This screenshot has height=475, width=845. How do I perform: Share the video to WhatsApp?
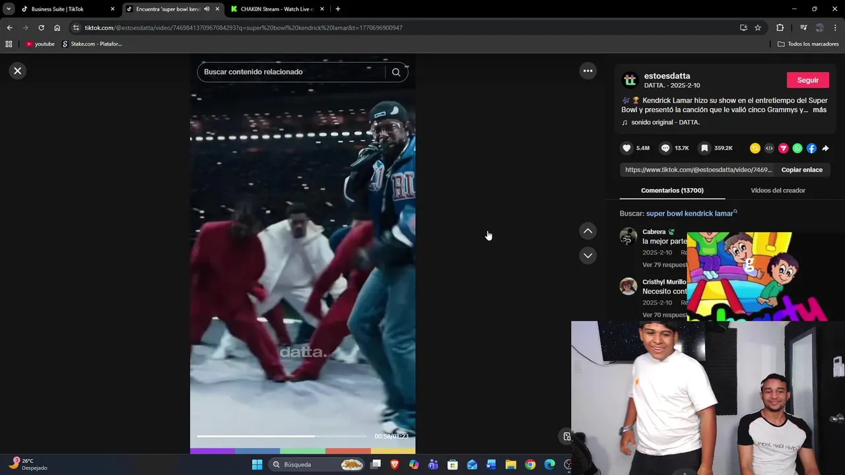797,148
